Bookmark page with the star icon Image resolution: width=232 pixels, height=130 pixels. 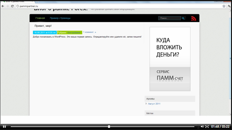(x=224, y=6)
